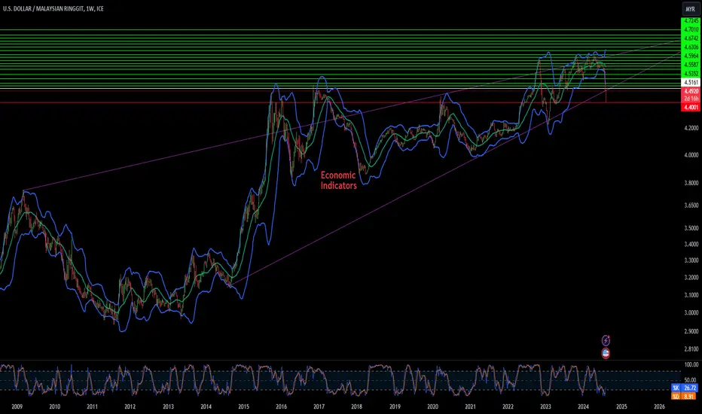
Task: Click the 2016 label on time axis
Action: (x=281, y=406)
